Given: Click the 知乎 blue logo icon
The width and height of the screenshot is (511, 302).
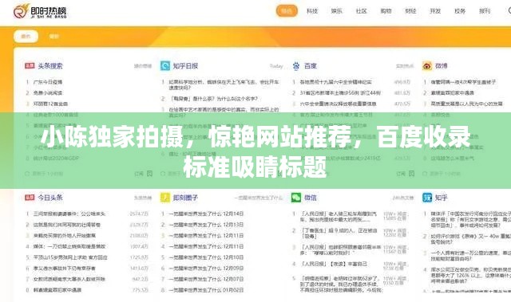Looking at the screenshot, I should pos(427,198).
